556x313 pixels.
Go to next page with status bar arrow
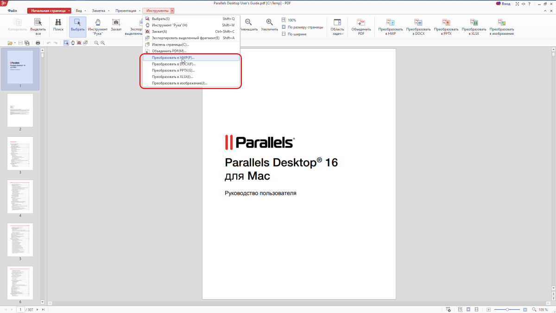click(x=38, y=309)
